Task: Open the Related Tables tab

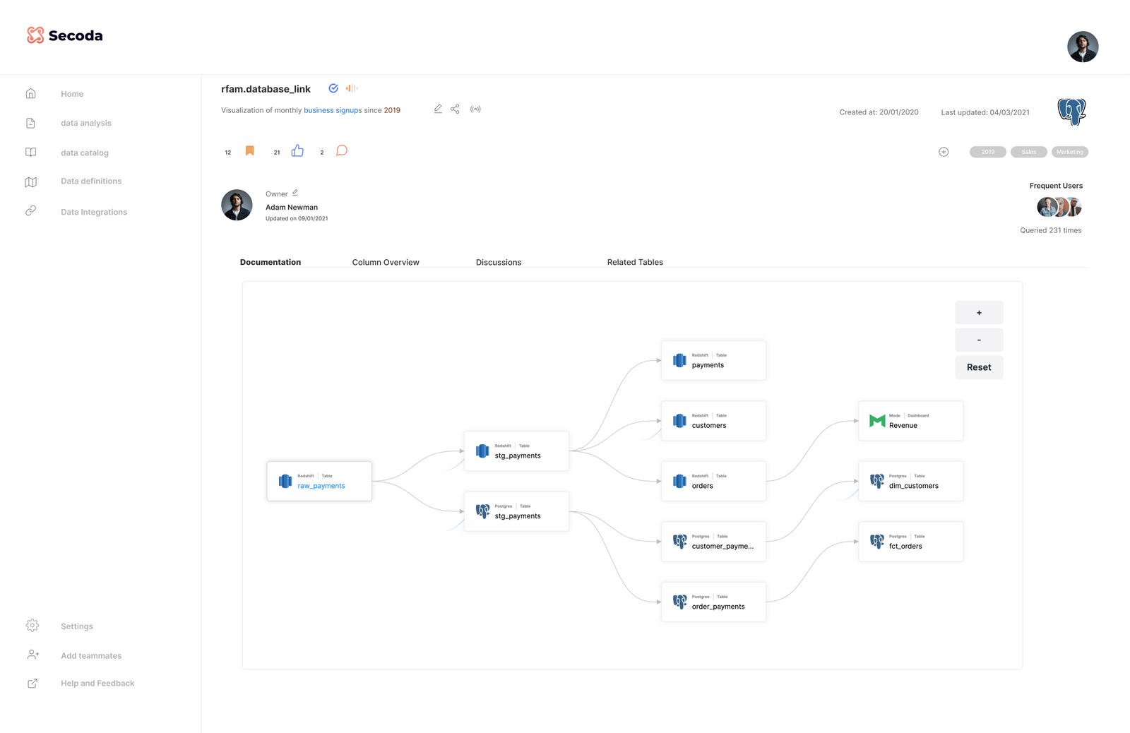Action: pos(634,262)
